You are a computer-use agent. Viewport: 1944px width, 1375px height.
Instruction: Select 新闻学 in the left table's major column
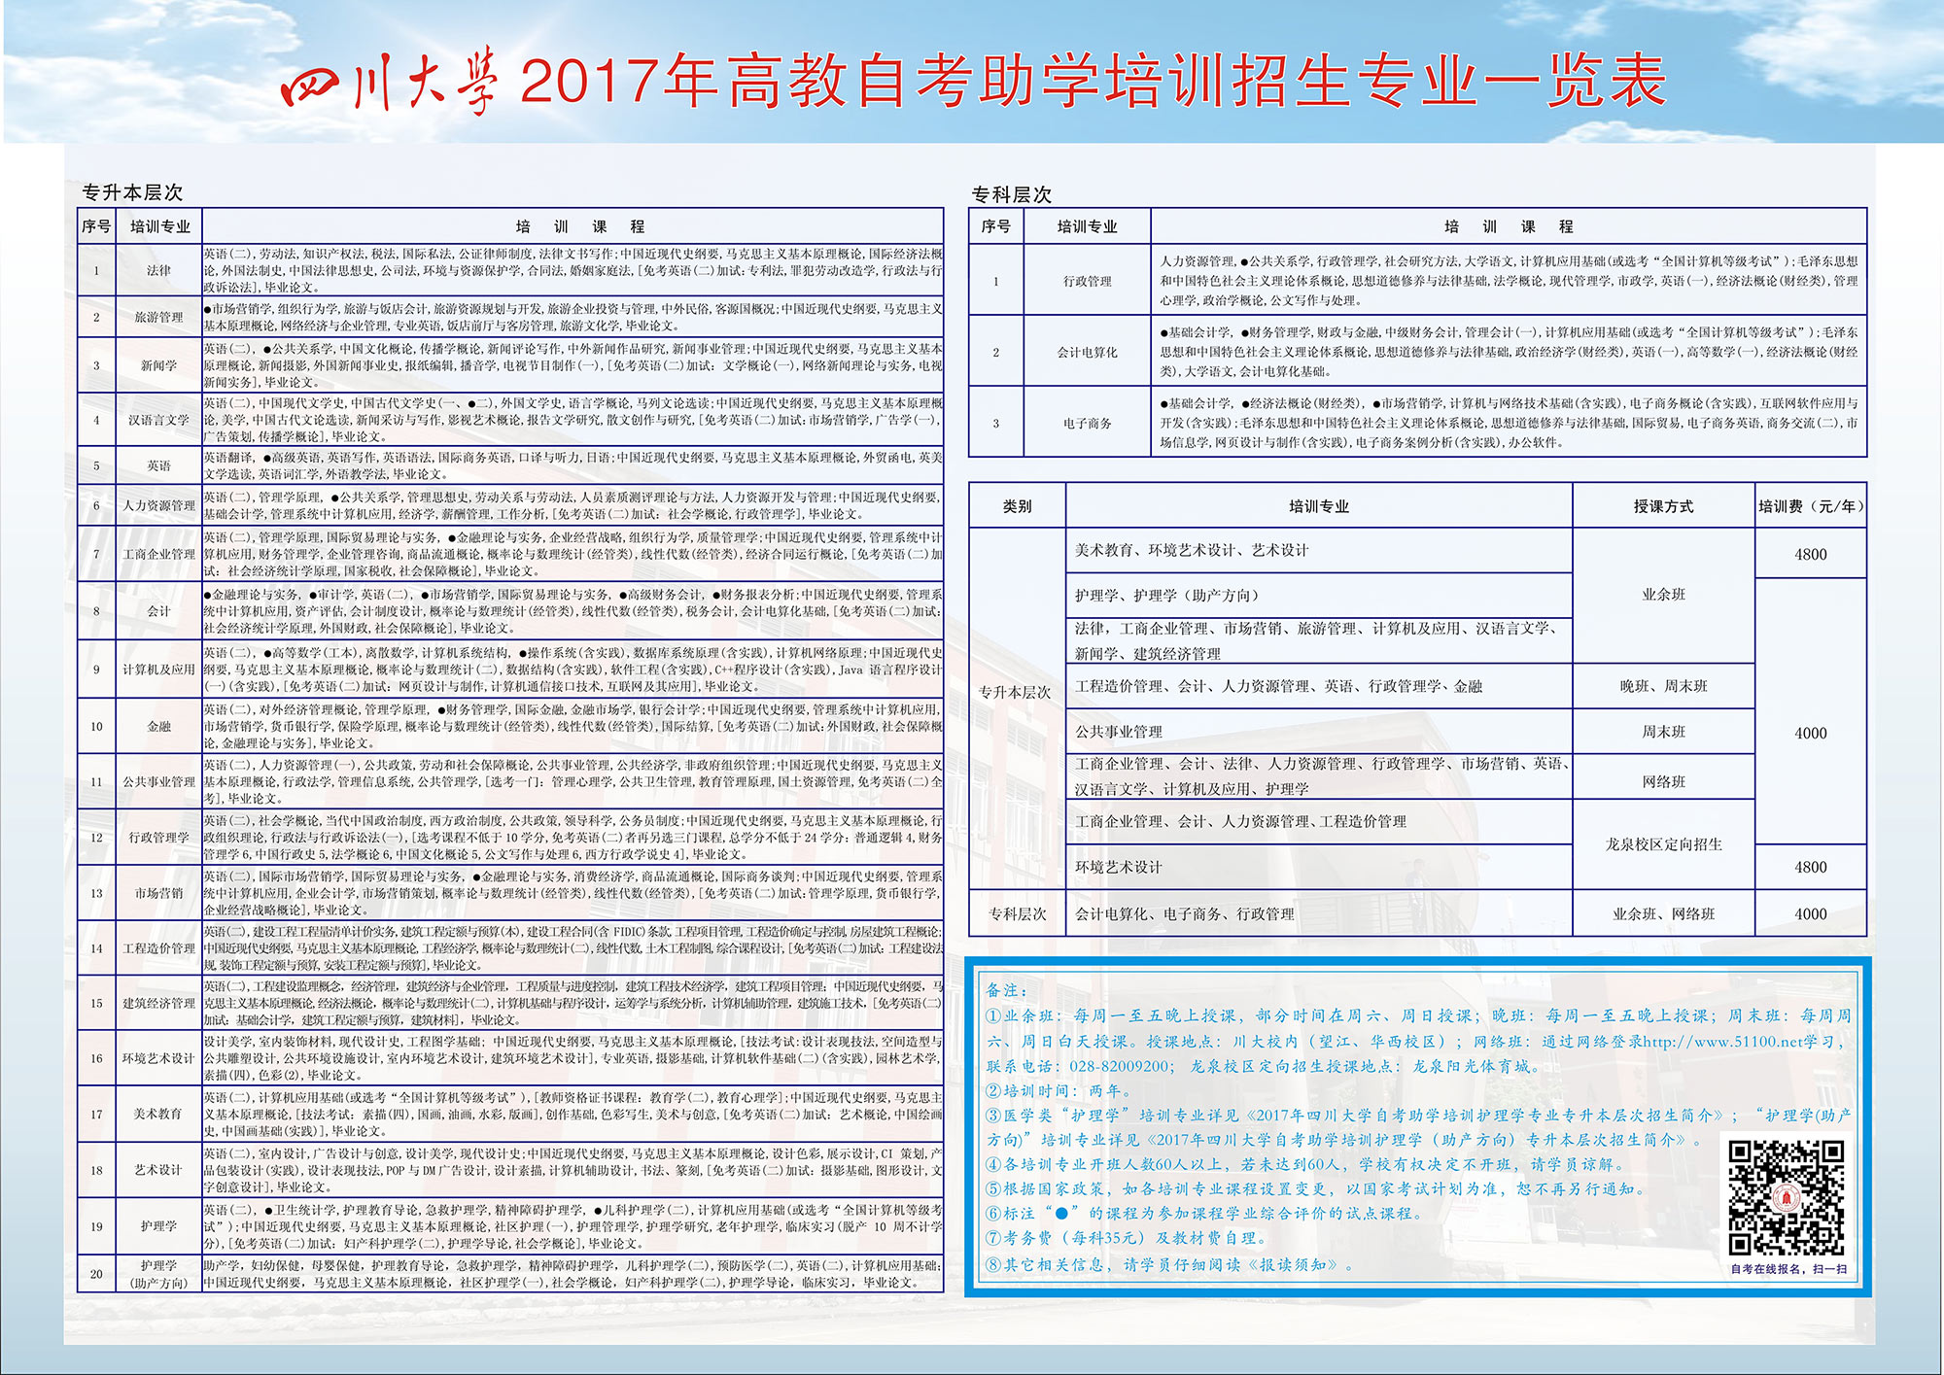tap(158, 365)
